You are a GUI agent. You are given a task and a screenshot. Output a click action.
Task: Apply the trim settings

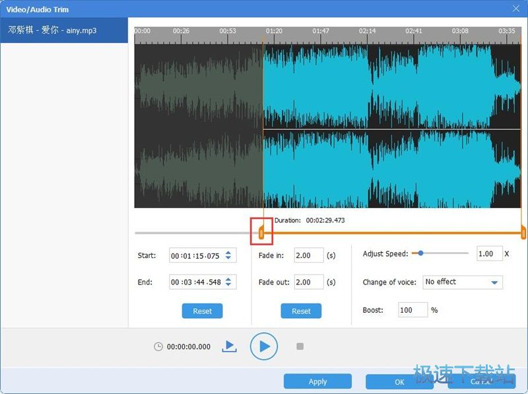point(317,381)
